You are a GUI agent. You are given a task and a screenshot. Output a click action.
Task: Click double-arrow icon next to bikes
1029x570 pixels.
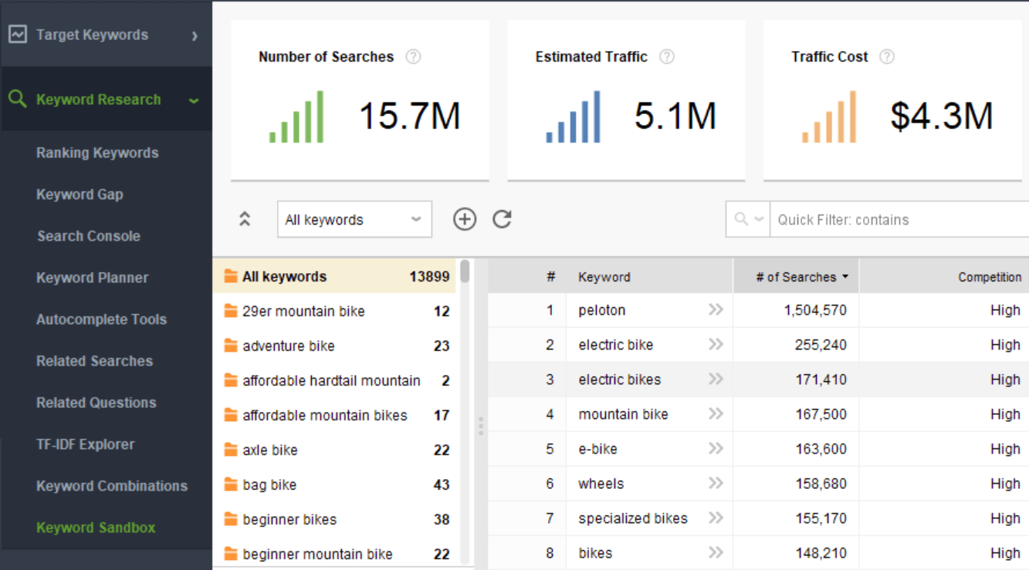[x=716, y=552]
